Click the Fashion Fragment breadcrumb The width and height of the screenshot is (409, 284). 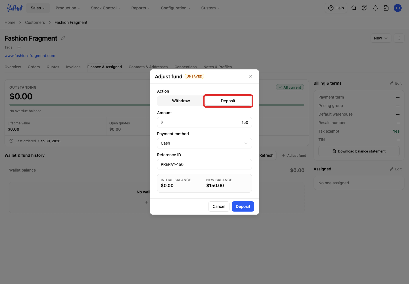[71, 22]
